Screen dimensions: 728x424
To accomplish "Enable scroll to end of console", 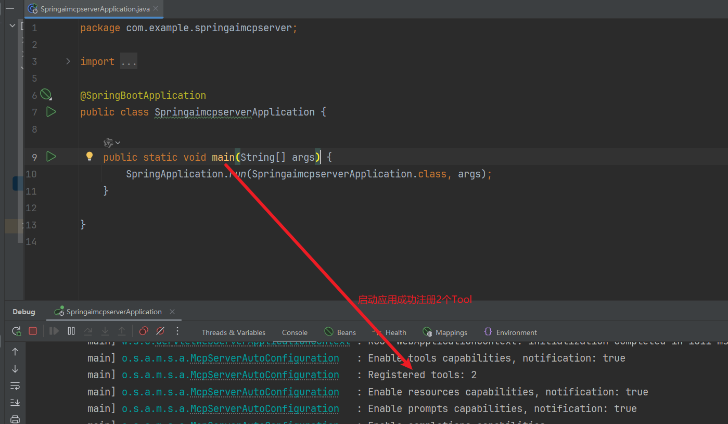I will tap(15, 402).
